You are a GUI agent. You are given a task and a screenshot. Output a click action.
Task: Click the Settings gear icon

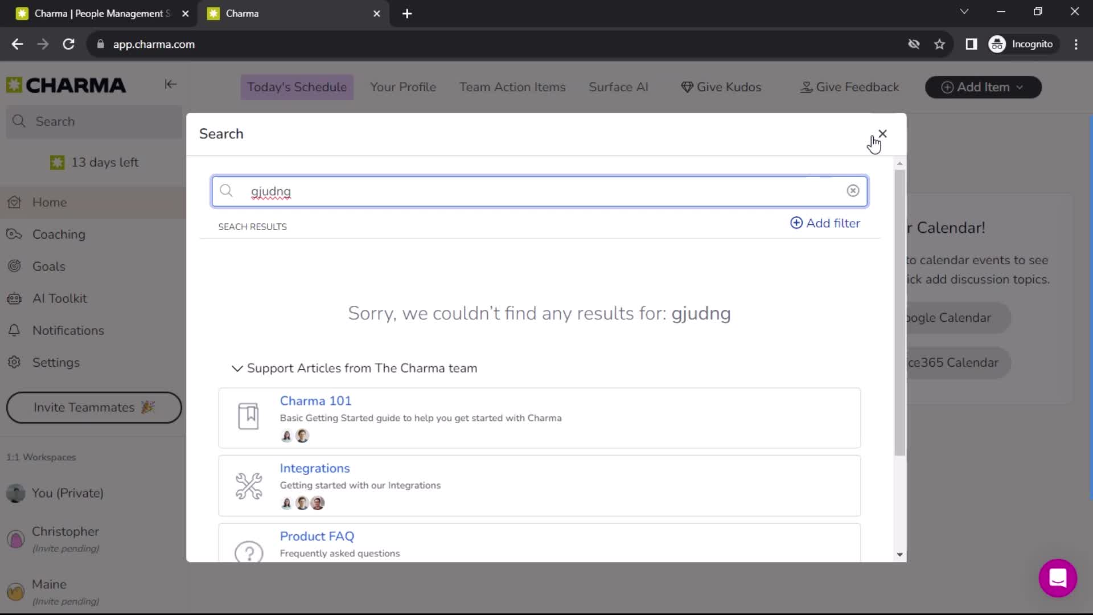14,362
